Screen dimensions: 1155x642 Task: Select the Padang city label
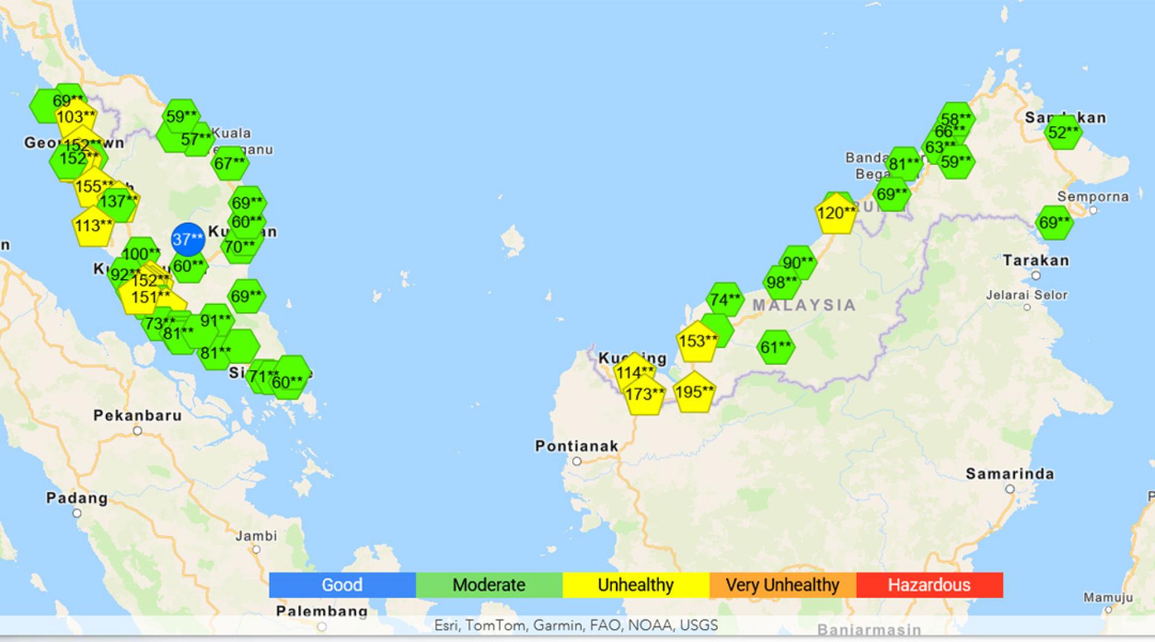tap(77, 498)
